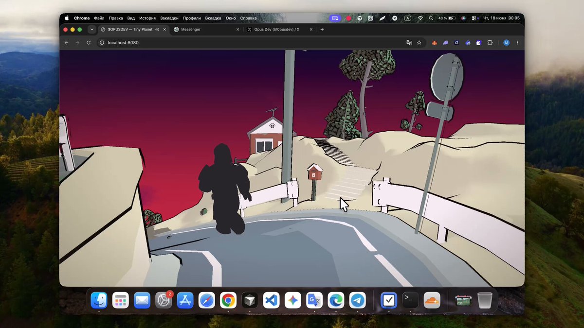
Task: Click the purple screen sharing menu bar icon
Action: coord(334,18)
